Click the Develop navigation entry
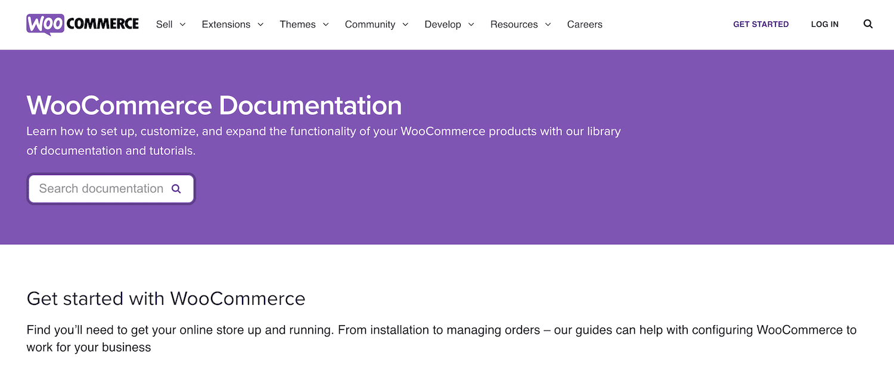 443,24
